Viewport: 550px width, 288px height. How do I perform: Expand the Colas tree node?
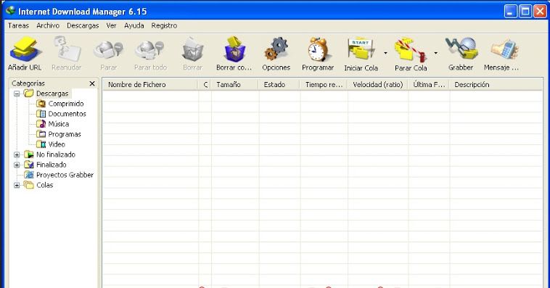(x=17, y=185)
